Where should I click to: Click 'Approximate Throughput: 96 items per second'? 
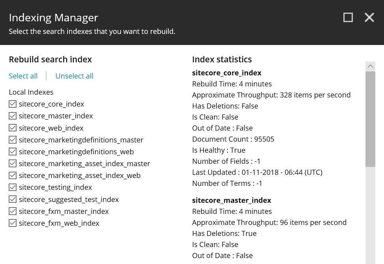coord(269,222)
